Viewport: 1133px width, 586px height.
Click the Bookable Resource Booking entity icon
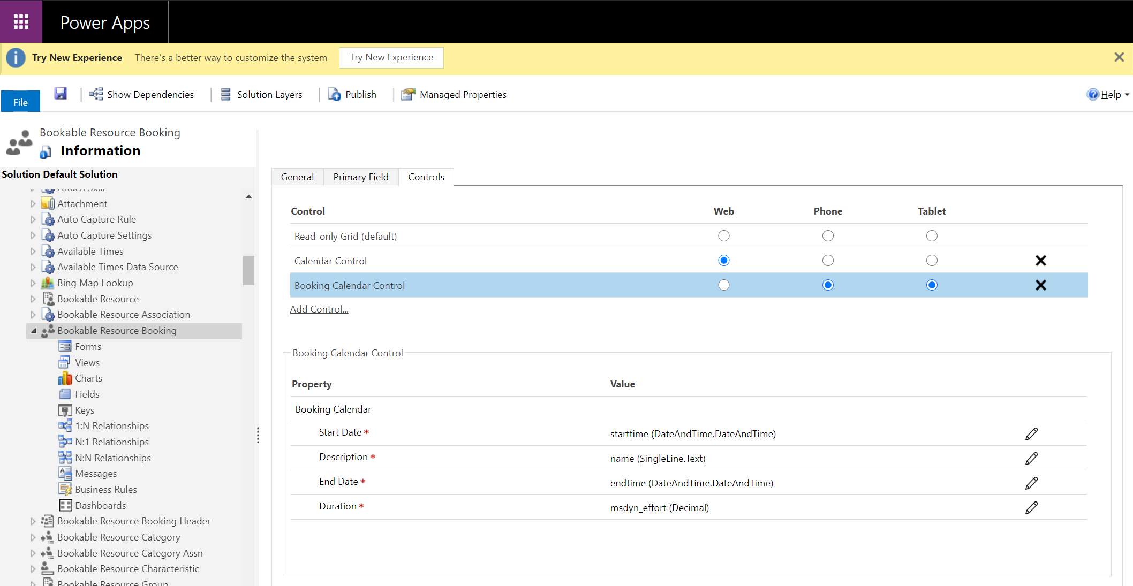tap(47, 330)
